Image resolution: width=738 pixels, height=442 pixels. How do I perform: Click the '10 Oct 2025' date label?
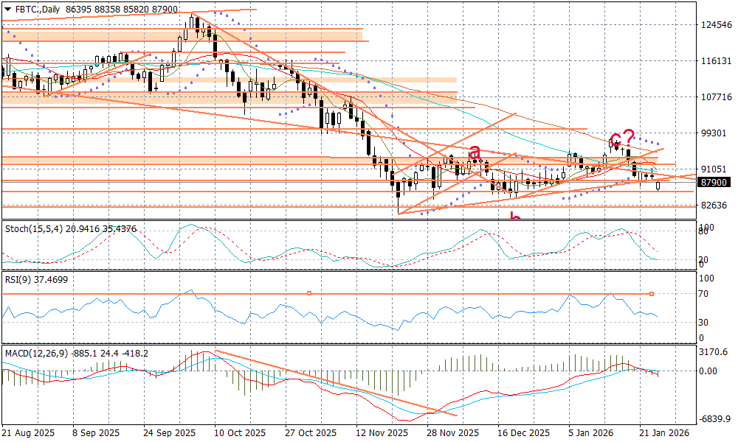point(241,433)
